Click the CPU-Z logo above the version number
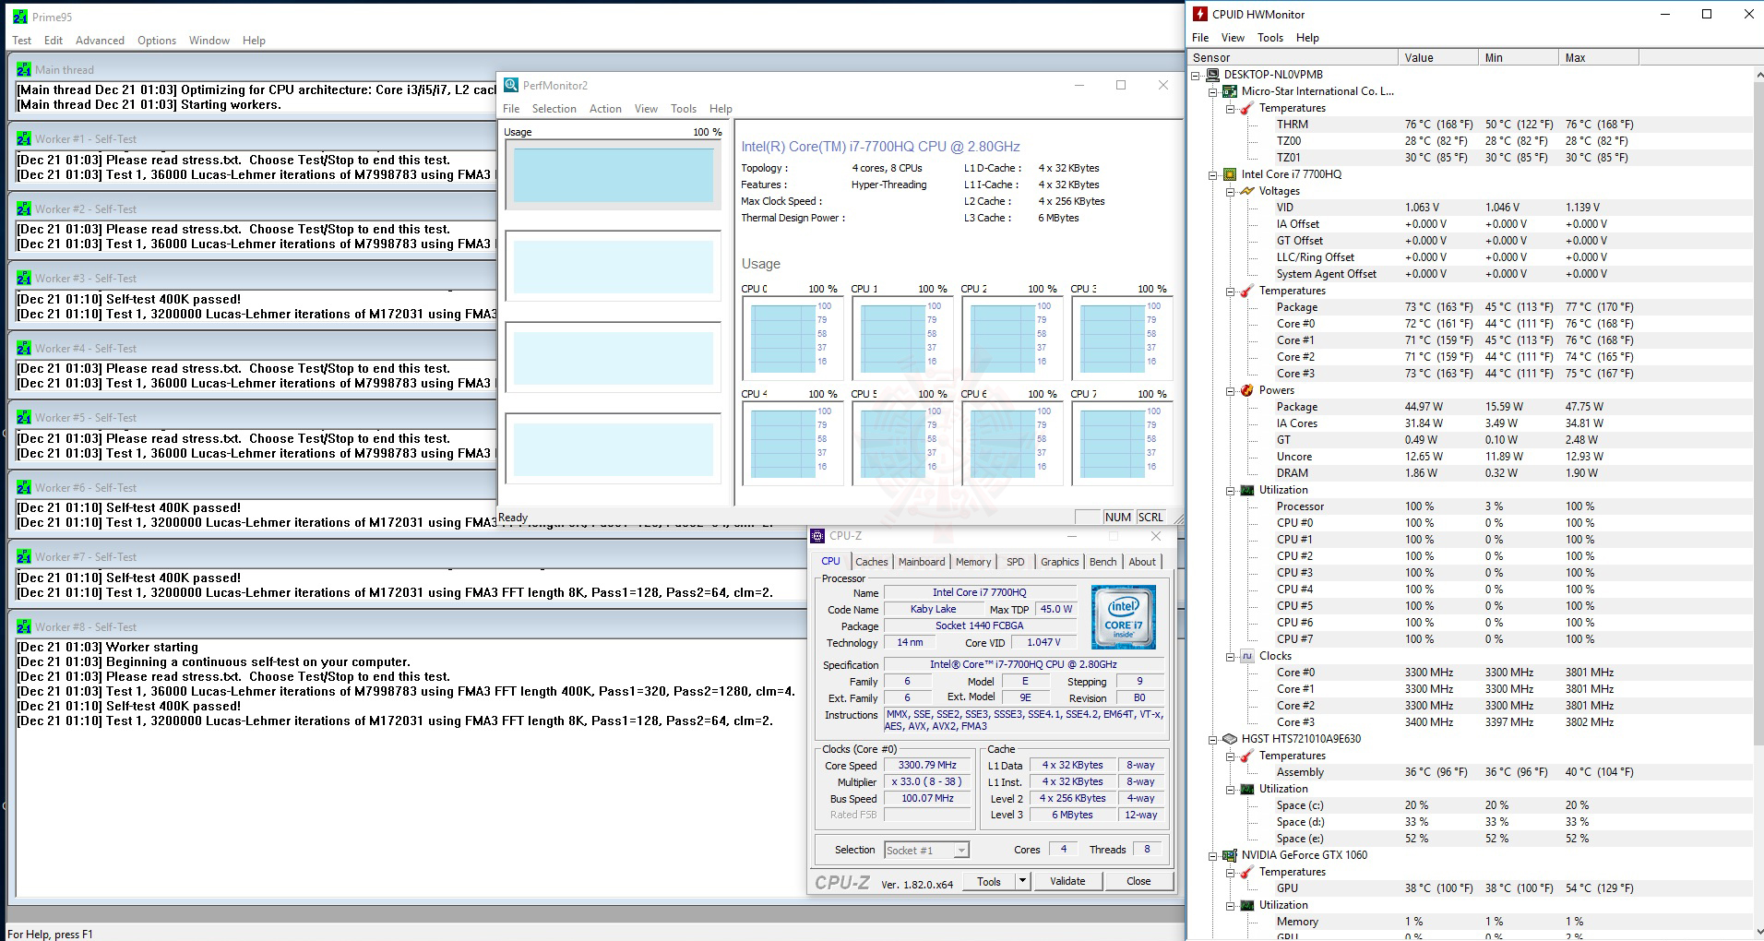Viewport: 1764px width, 941px height. 842,882
